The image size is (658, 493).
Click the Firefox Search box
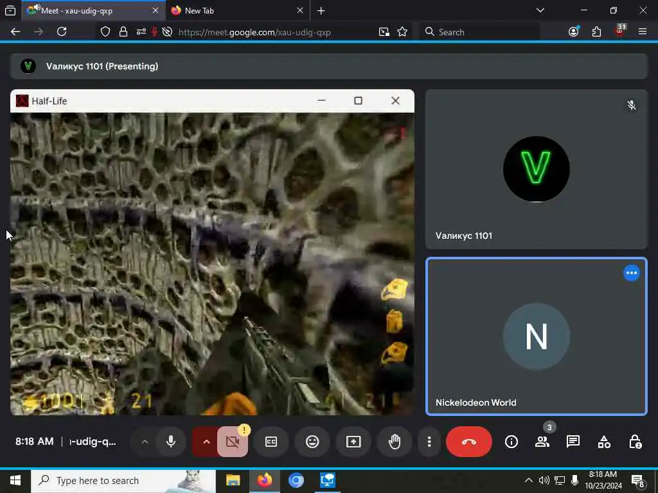[x=479, y=32]
